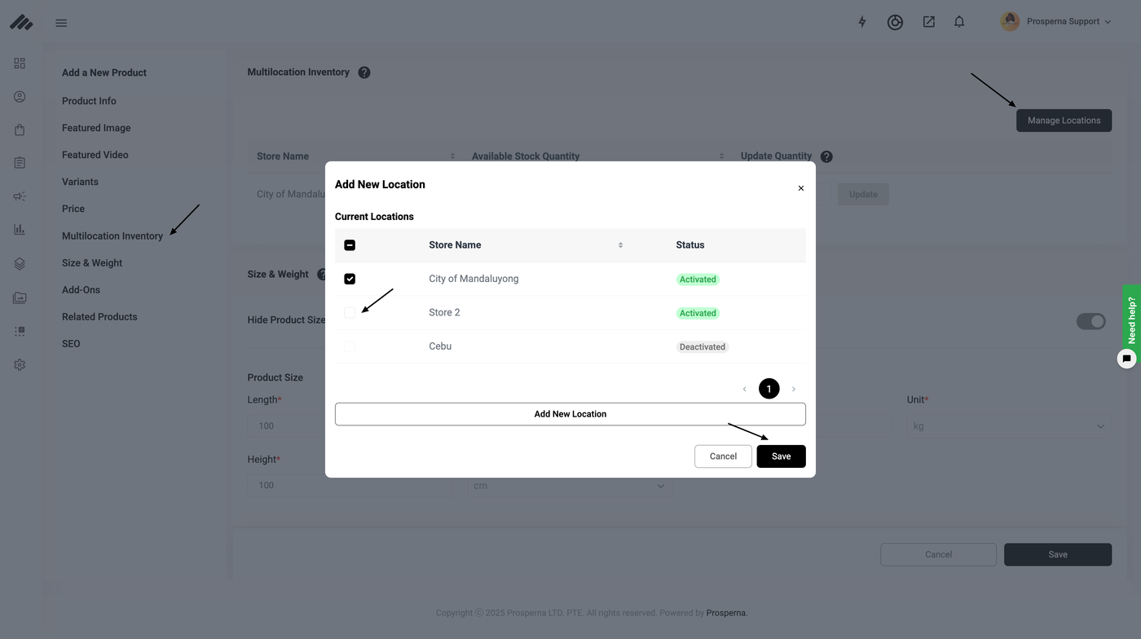The image size is (1141, 639).
Task: Uncheck the City of Mandaluyong checkbox
Action: point(350,279)
